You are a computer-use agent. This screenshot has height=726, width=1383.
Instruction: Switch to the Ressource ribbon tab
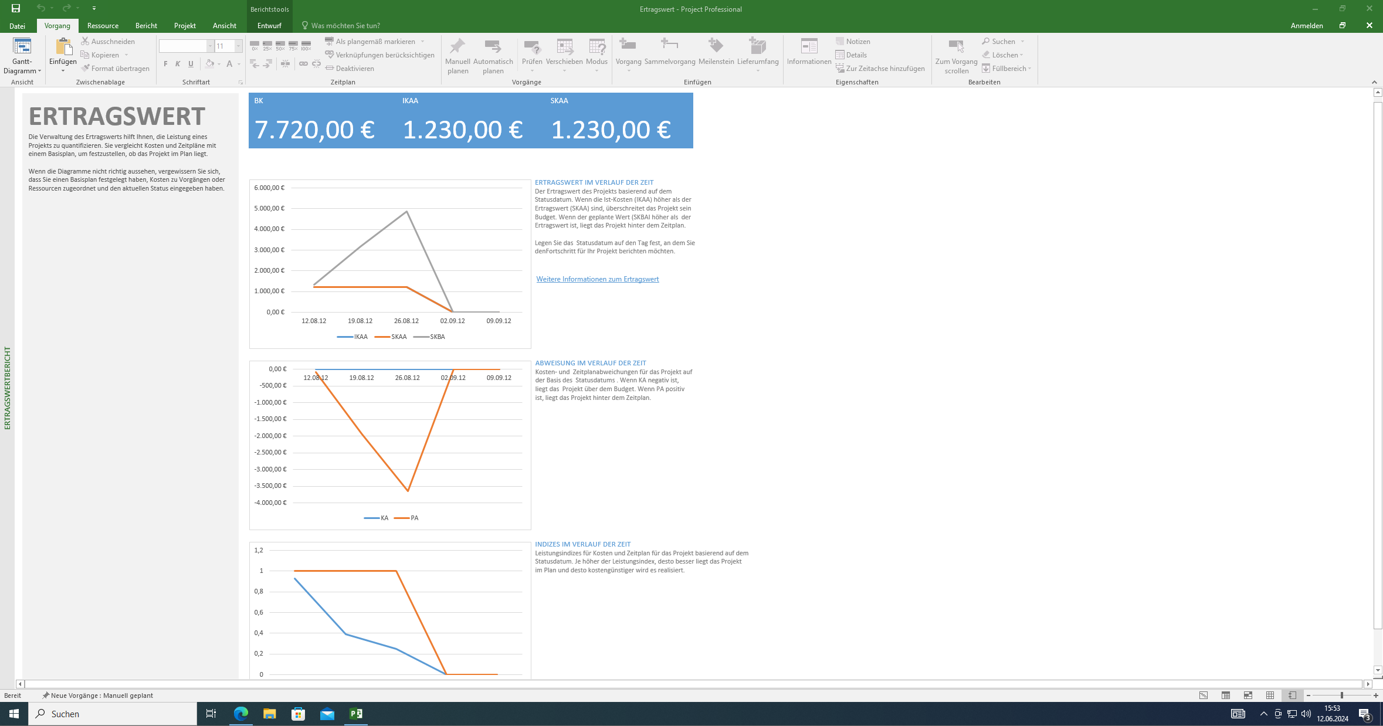click(103, 26)
